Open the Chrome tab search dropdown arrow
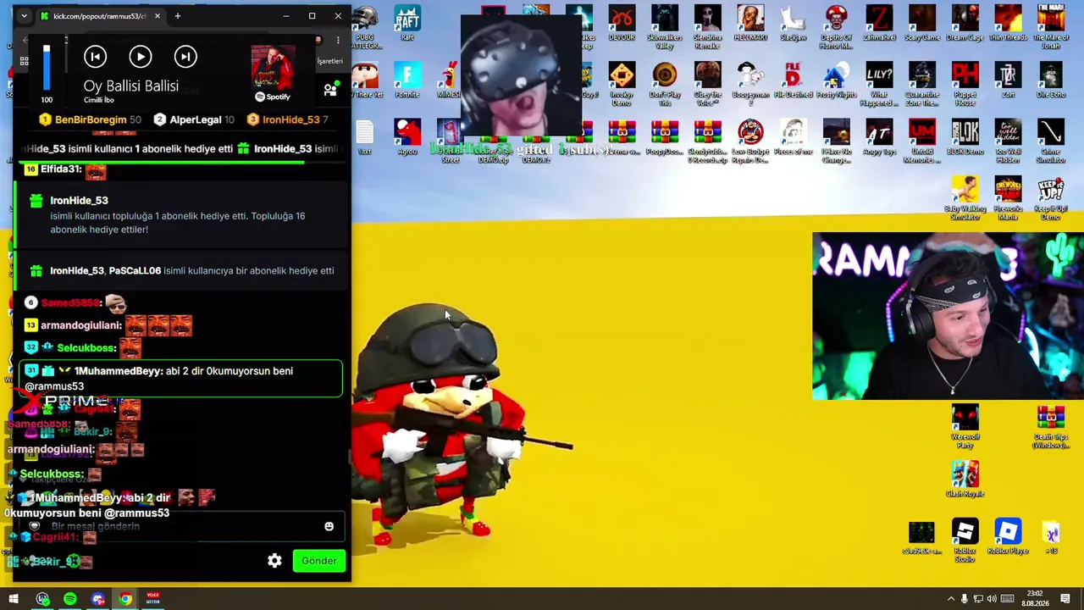 tap(24, 16)
